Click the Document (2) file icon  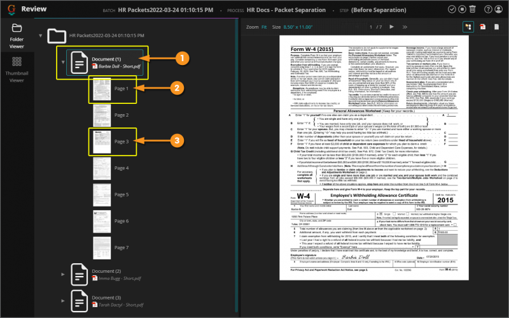[79, 275]
